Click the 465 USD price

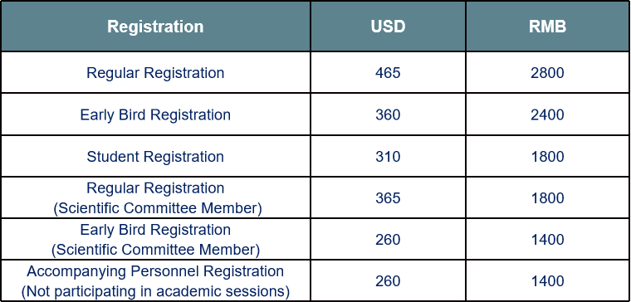388,73
